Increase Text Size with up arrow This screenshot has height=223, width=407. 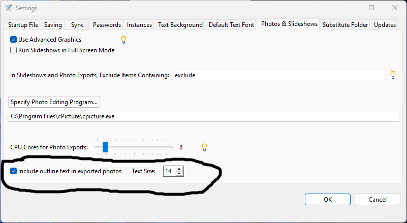(179, 169)
